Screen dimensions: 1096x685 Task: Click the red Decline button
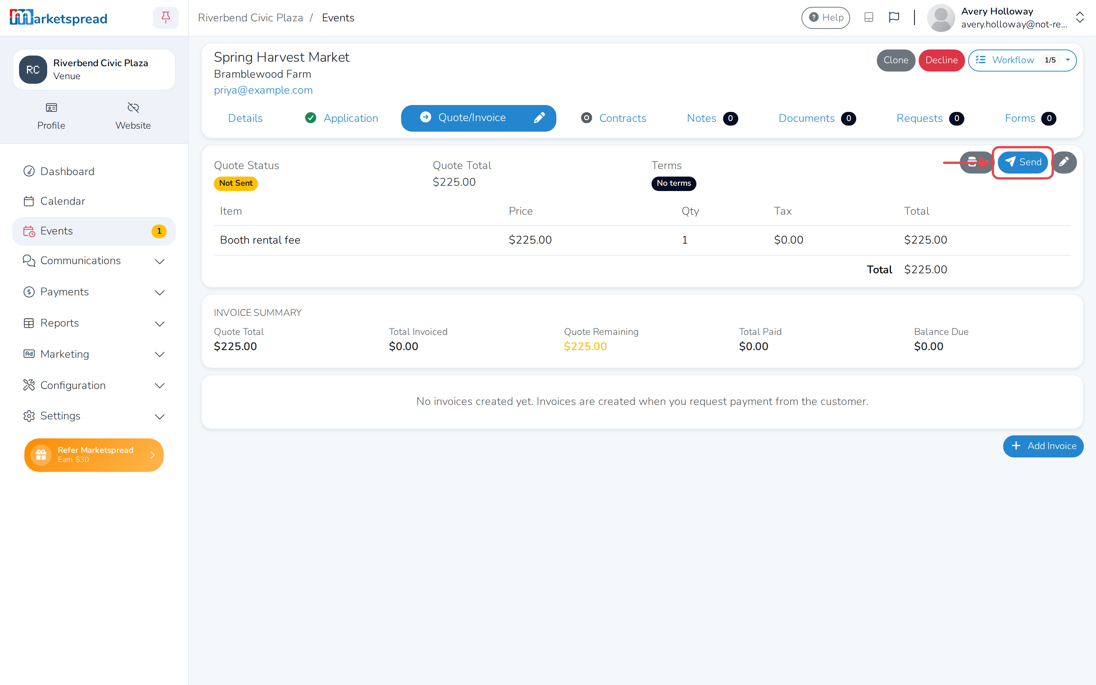941,60
